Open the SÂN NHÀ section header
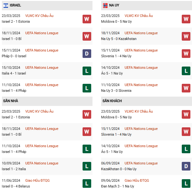This screenshot has height=191, width=192. pyautogui.click(x=47, y=101)
